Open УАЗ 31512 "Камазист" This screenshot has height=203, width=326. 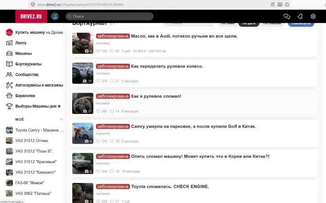[x=35, y=172]
